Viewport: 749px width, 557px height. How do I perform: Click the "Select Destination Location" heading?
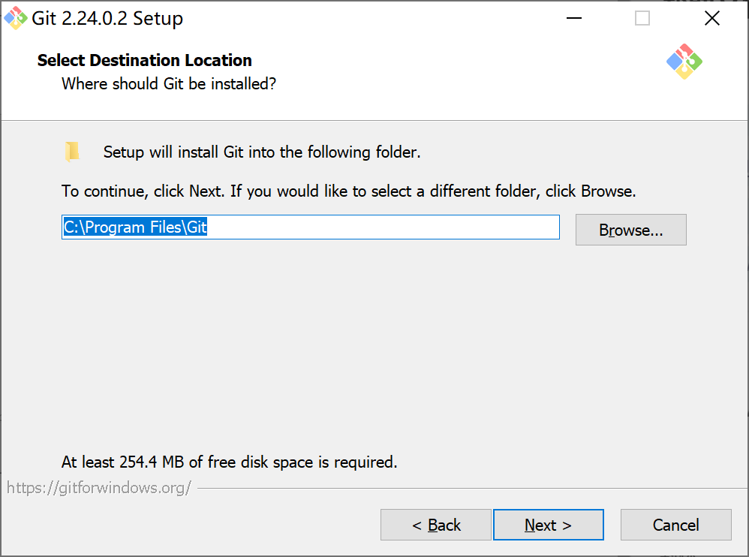click(145, 60)
